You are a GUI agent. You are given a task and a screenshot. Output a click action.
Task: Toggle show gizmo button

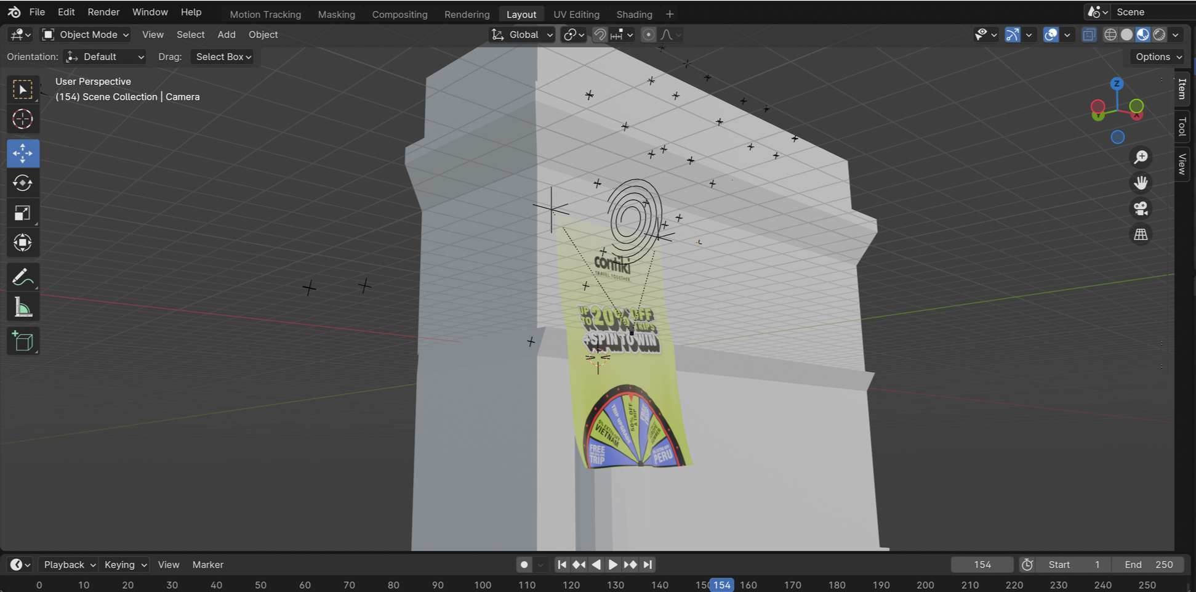[1012, 34]
